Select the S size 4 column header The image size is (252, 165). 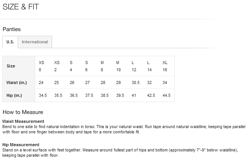pos(71,66)
